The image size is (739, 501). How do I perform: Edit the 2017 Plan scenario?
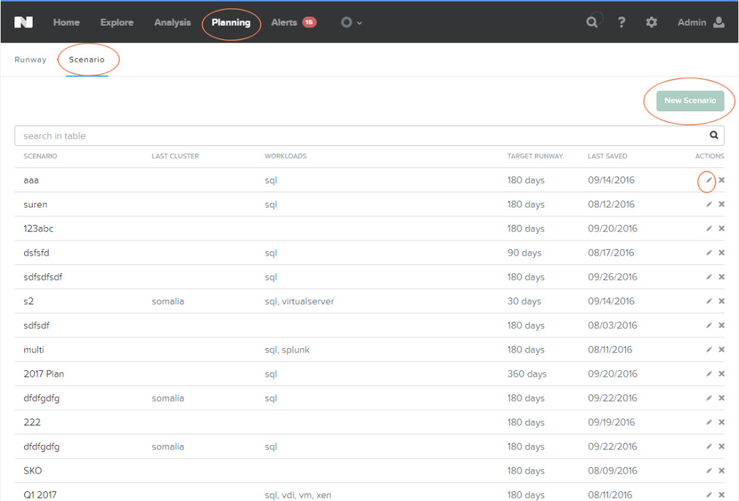(x=709, y=374)
